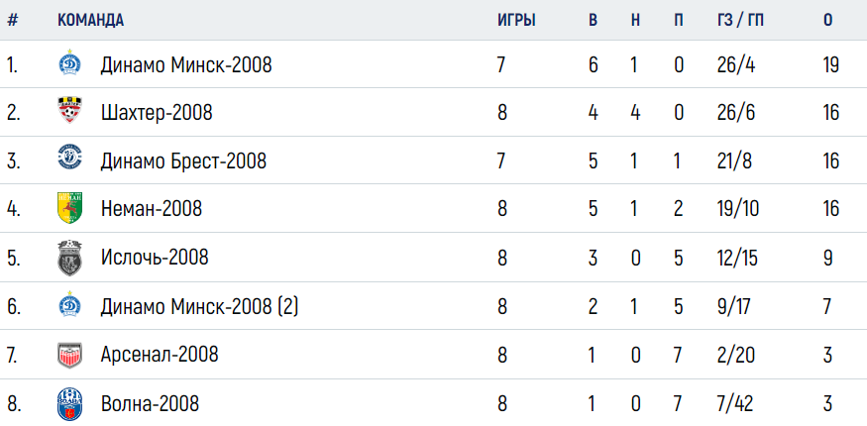Open the Волна-2008 team name link

[150, 403]
